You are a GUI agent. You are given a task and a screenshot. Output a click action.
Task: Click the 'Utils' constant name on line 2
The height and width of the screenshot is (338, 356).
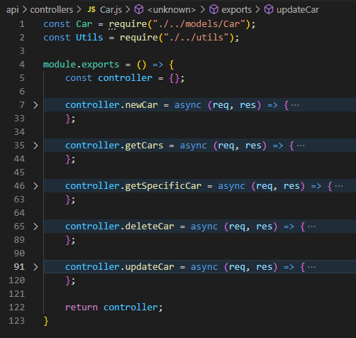tap(89, 38)
